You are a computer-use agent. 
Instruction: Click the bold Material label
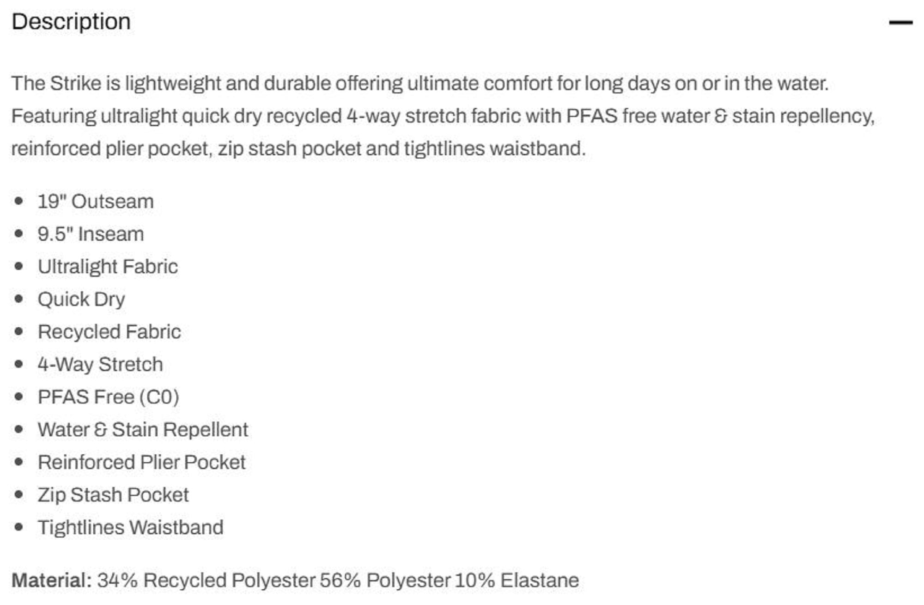52,581
